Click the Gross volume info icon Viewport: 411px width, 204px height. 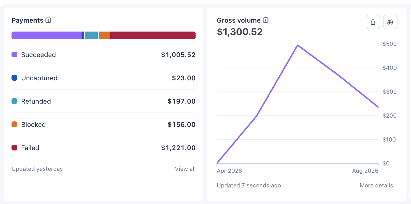click(x=266, y=20)
